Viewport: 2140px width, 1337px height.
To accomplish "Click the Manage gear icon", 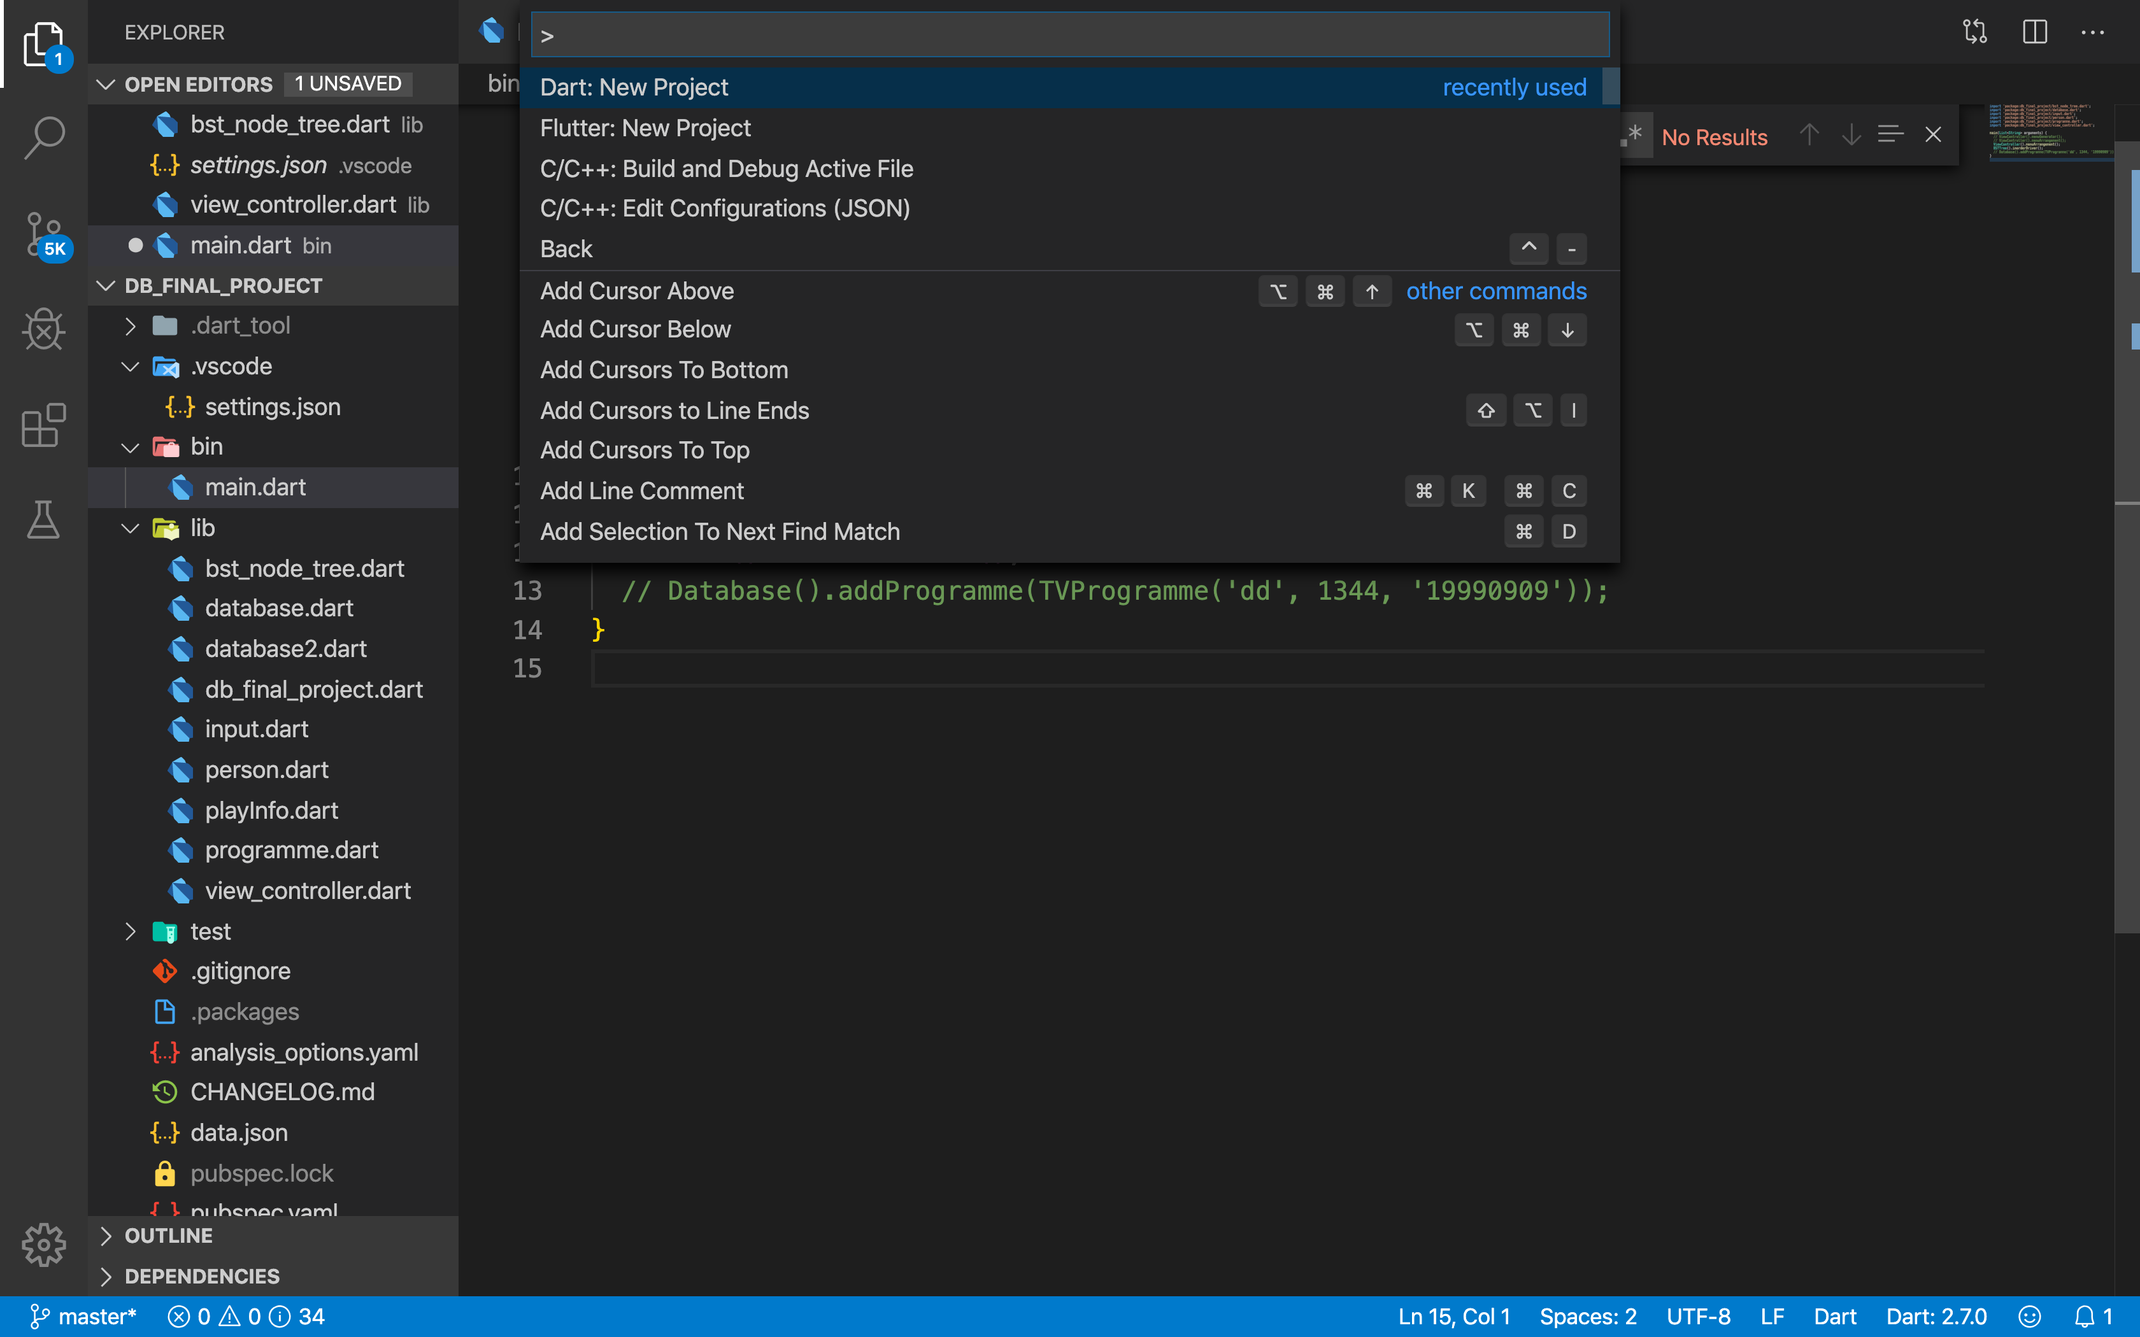I will pos(43,1245).
